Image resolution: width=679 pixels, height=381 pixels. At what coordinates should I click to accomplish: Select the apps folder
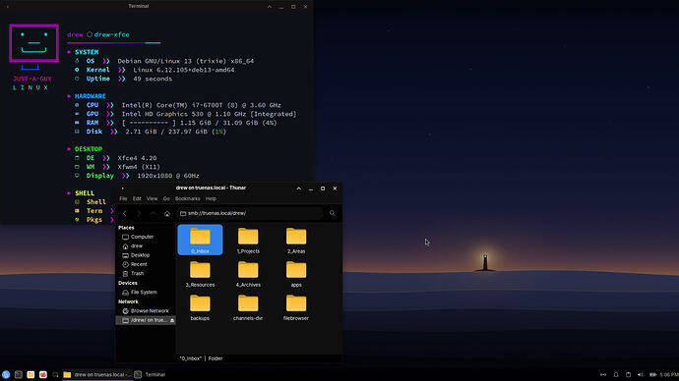coord(296,274)
